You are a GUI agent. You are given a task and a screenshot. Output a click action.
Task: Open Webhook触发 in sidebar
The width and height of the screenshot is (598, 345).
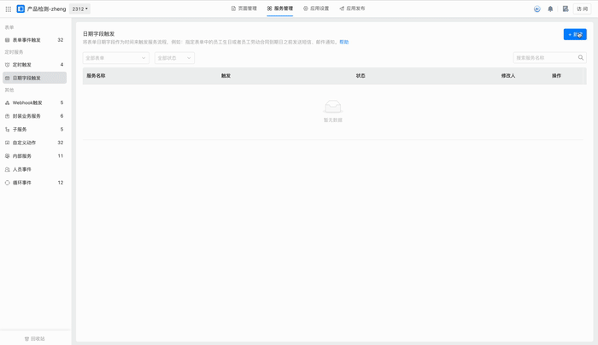coord(26,102)
